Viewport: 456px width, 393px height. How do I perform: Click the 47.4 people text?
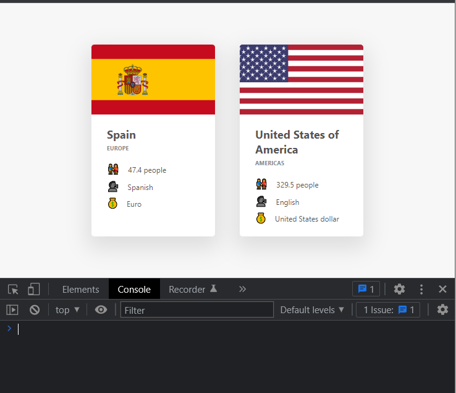pos(147,170)
